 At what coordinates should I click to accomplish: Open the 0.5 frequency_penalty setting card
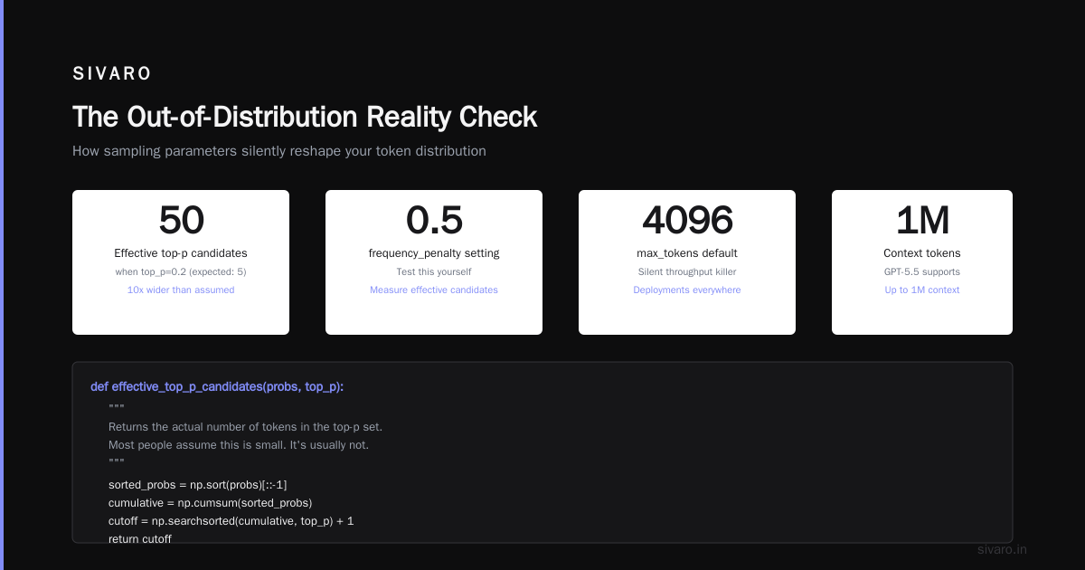(x=434, y=262)
